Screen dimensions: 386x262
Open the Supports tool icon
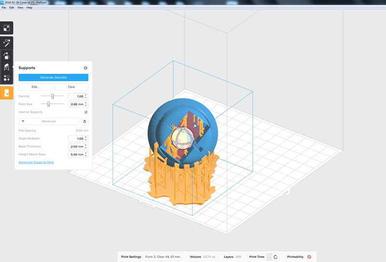coord(7,67)
